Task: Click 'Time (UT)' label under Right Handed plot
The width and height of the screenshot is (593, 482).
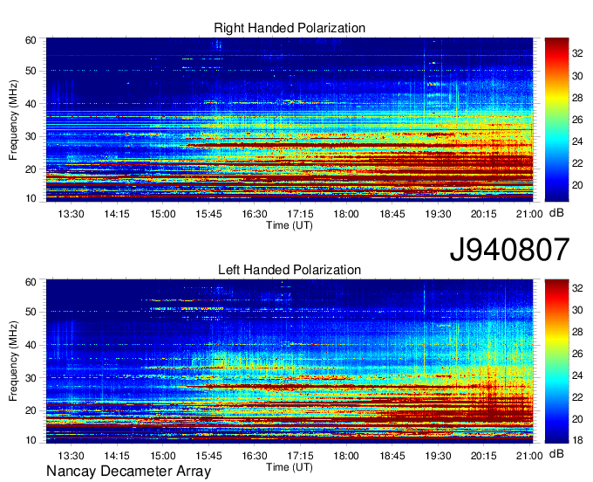Action: 290,225
